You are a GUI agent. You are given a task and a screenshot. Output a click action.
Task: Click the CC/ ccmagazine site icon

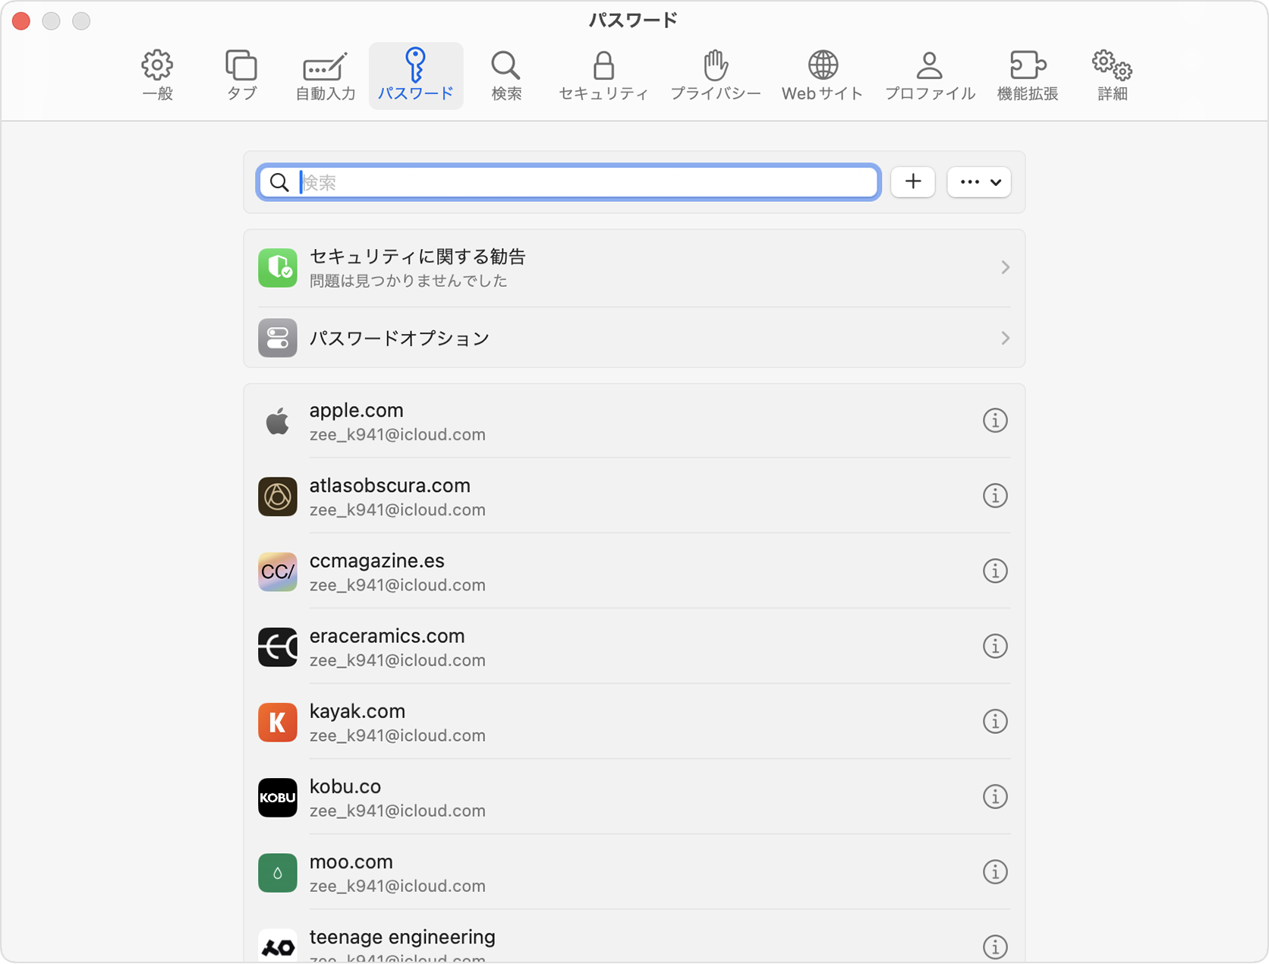tap(278, 572)
